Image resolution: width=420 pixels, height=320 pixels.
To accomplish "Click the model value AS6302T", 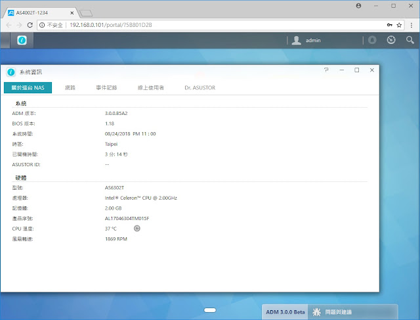I will pyautogui.click(x=114, y=188).
